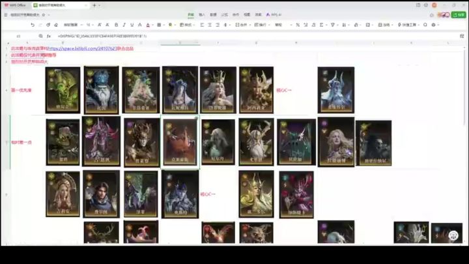This screenshot has width=469, height=264.
Task: Apply the red font color swatch
Action: pyautogui.click(x=148, y=25)
